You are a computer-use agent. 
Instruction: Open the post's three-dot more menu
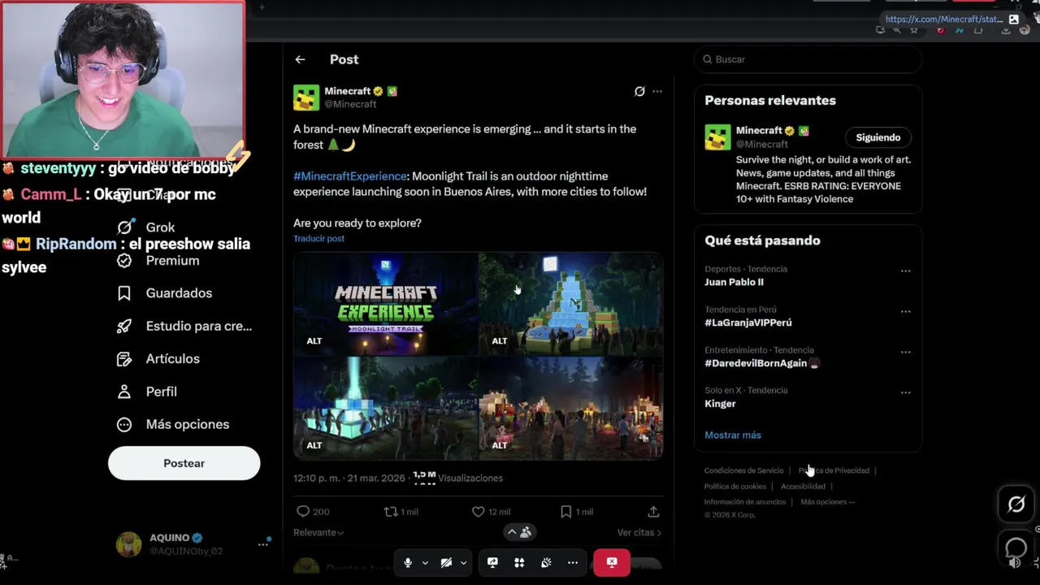(x=657, y=92)
